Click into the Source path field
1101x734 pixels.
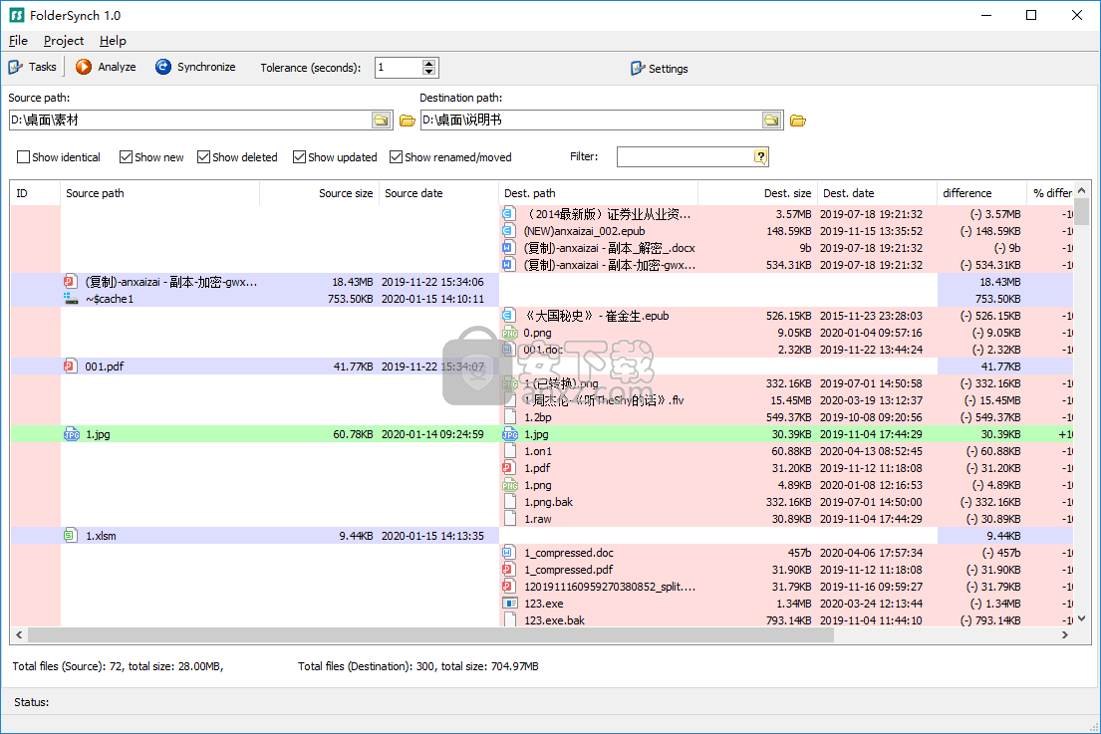click(190, 120)
